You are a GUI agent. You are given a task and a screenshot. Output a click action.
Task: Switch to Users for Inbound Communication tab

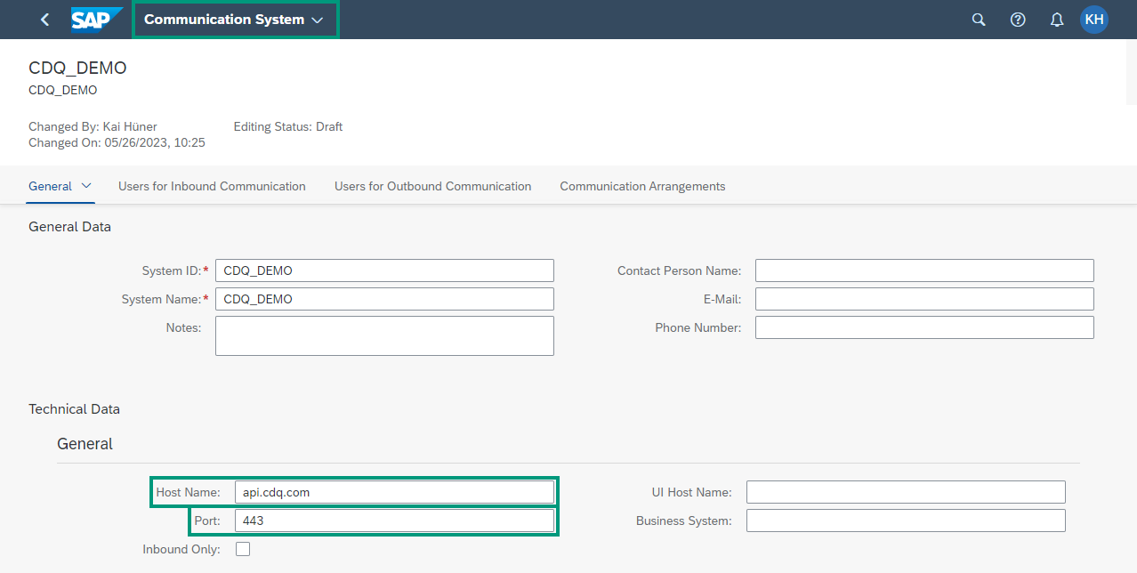click(212, 186)
